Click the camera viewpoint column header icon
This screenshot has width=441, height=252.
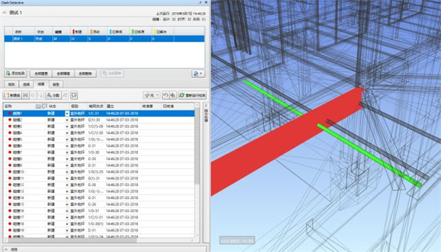coord(38,106)
